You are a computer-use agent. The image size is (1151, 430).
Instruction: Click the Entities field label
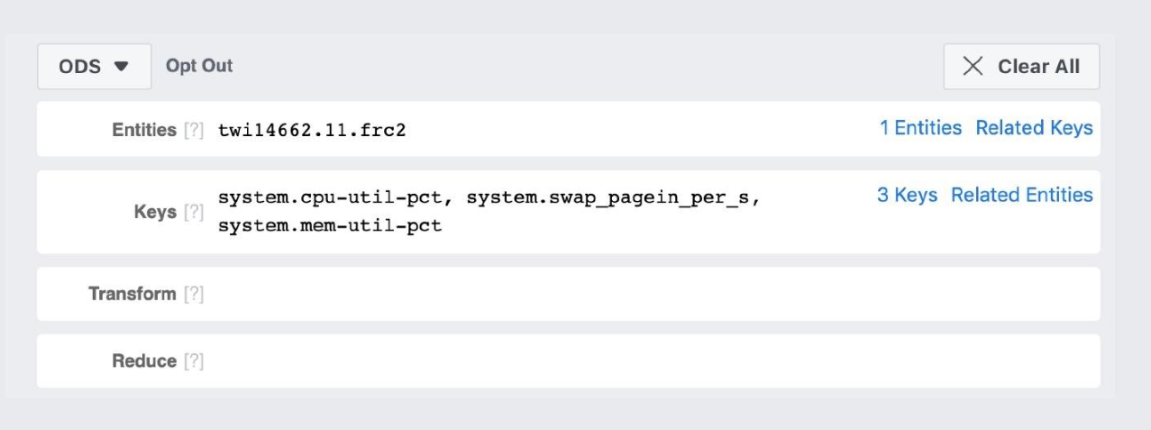[x=143, y=131]
